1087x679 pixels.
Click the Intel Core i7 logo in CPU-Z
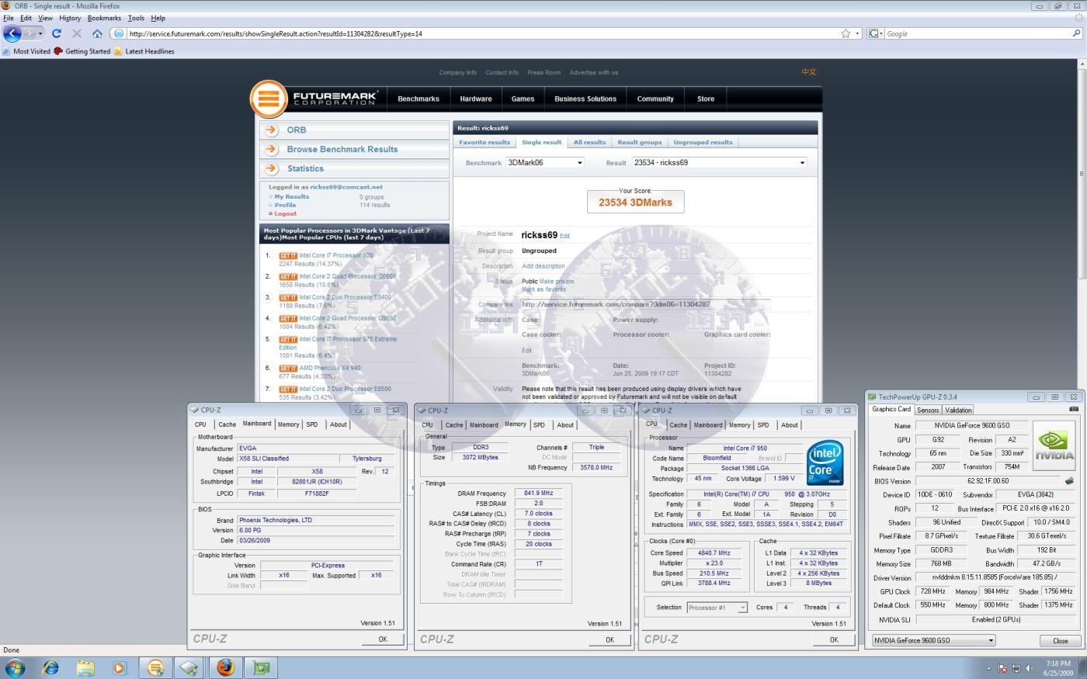[x=824, y=462]
